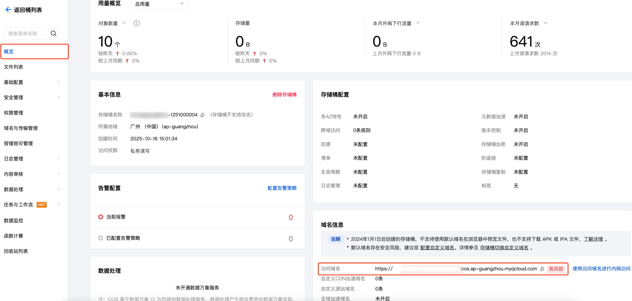Screen dimensions: 632x301
Task: Click 配置告警策略 link
Action: pyautogui.click(x=282, y=188)
